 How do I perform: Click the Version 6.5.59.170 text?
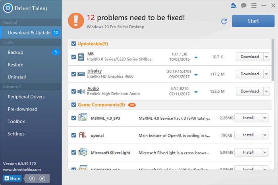click(19, 164)
